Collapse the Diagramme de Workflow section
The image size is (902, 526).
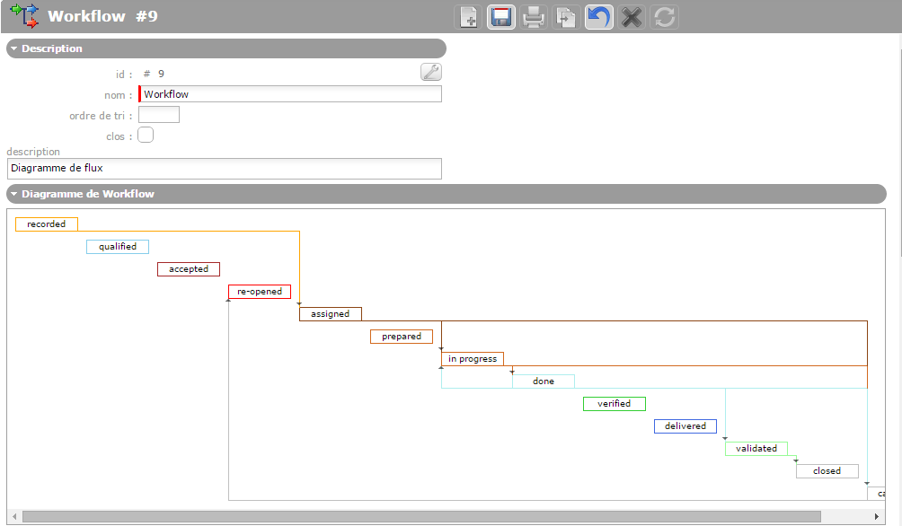[x=15, y=194]
